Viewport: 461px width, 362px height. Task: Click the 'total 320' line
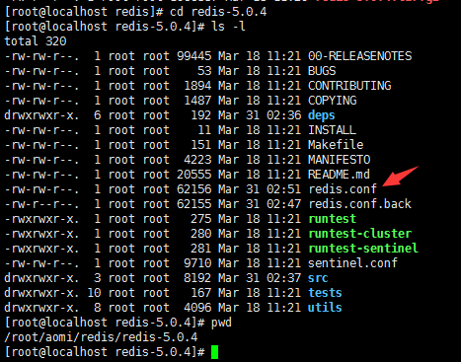click(36, 41)
